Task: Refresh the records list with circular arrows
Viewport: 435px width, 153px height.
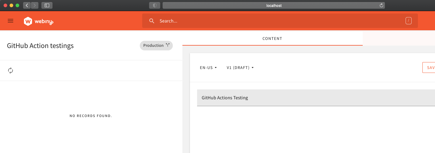Action: (x=10, y=70)
